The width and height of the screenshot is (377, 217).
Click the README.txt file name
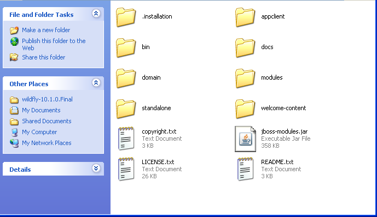pyautogui.click(x=277, y=162)
